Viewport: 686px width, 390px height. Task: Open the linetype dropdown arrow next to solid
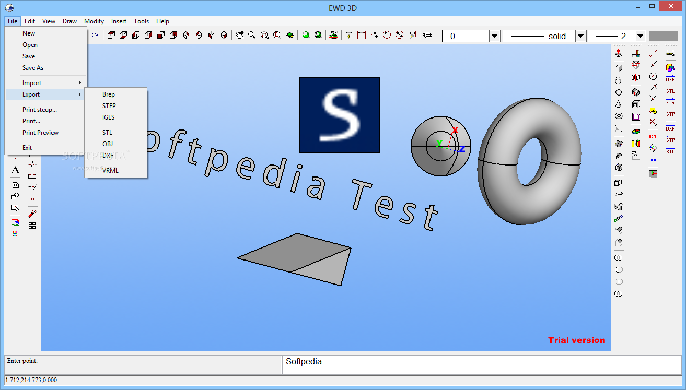(x=580, y=36)
